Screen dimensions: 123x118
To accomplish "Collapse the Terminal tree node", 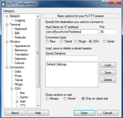I will click(7, 25).
